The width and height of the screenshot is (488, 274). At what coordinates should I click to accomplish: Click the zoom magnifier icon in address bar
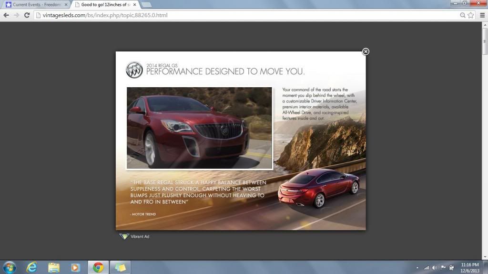tap(462, 15)
